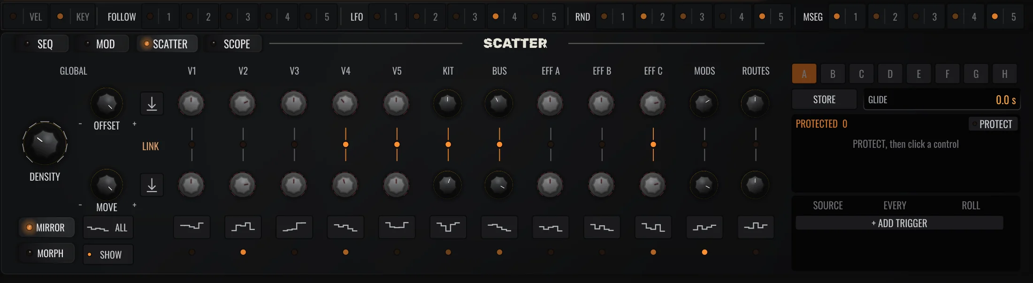Switch to the SEQ tab
The height and width of the screenshot is (283, 1033).
[41, 44]
